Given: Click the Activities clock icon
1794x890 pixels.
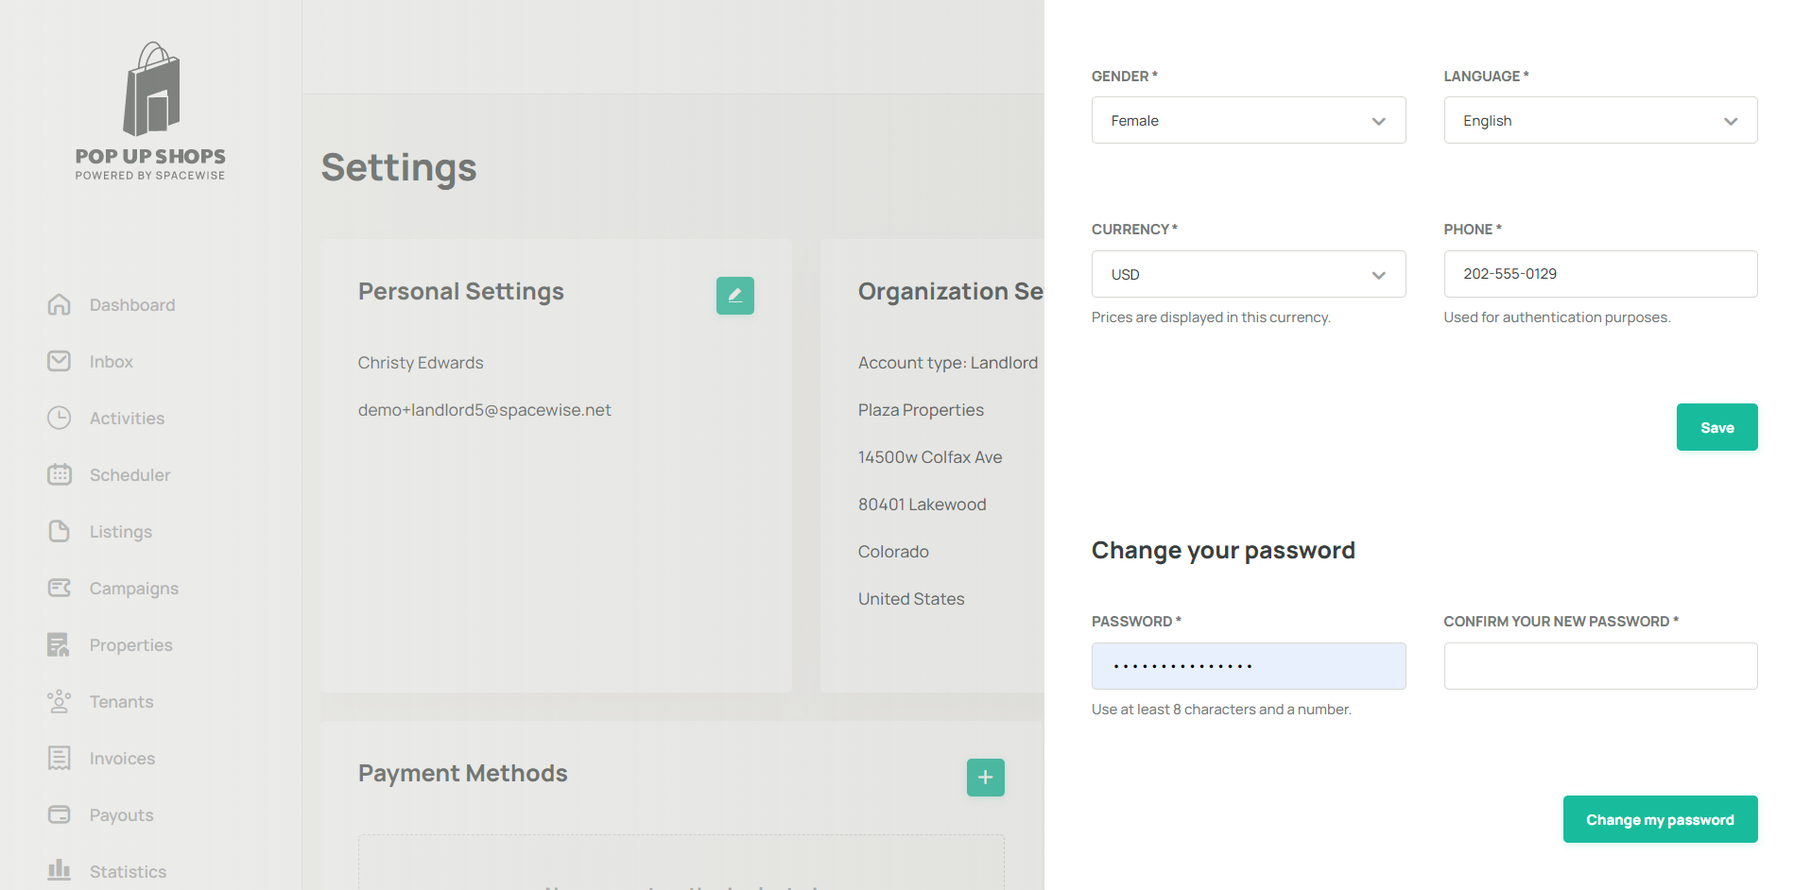Looking at the screenshot, I should tap(60, 418).
